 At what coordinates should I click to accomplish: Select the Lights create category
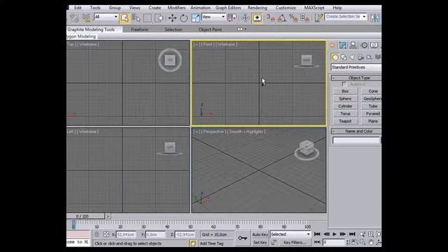[352, 57]
